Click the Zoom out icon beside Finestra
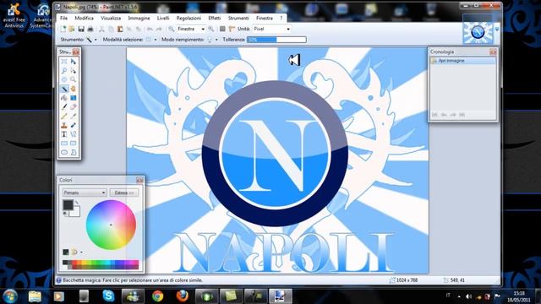 171,29
